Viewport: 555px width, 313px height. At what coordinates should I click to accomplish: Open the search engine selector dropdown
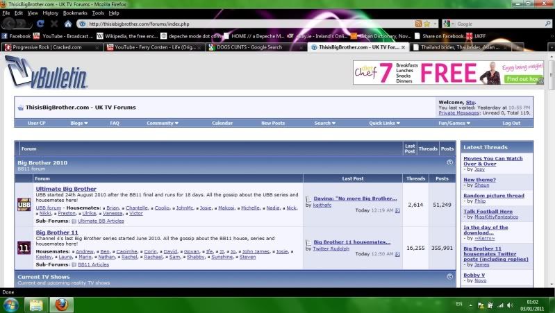point(449,24)
